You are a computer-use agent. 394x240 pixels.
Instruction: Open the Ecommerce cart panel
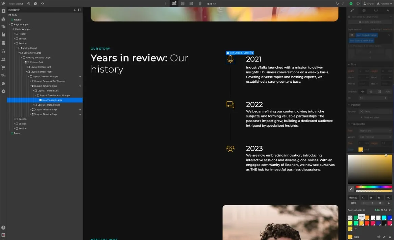(x=3, y=67)
